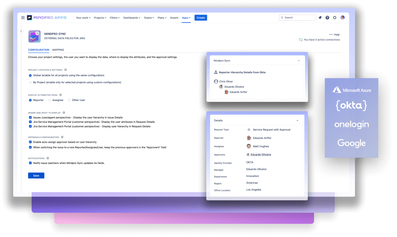Screen dimensions: 397x237
Task: Open the Teams dropdown
Action: 149,18
